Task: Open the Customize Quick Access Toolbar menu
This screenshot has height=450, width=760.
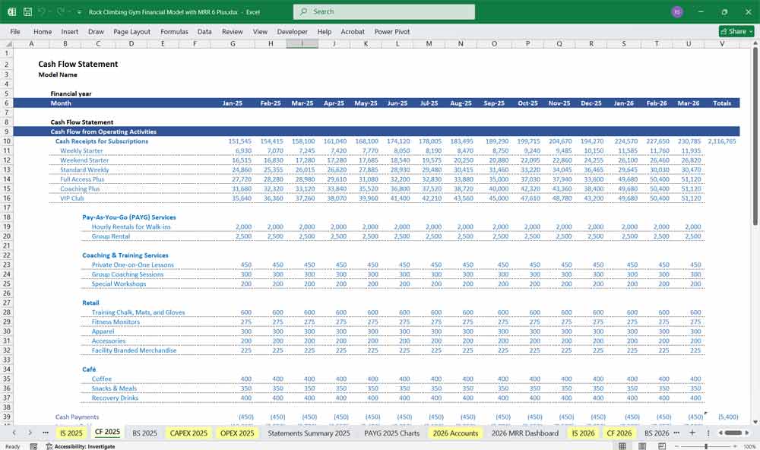Action: point(79,11)
